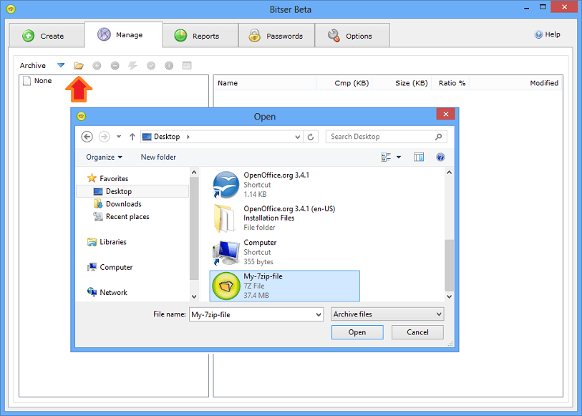Sort by Size (KB) column header
The image size is (582, 416).
click(402, 83)
